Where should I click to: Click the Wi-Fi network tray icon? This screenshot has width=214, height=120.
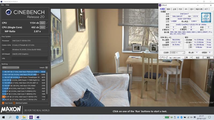click(x=188, y=117)
